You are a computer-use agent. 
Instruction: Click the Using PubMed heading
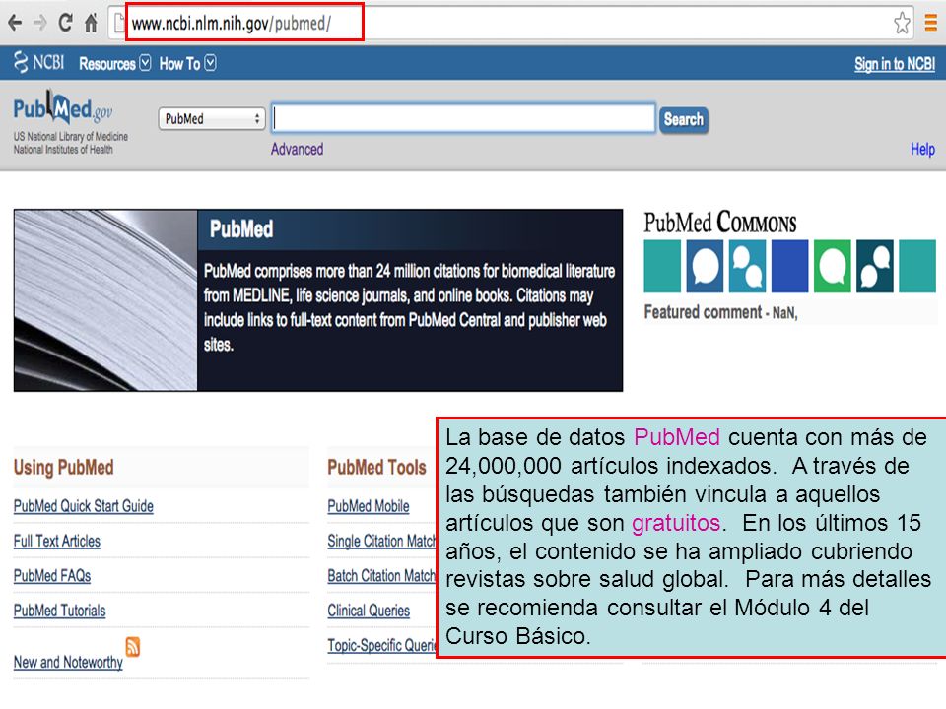tap(63, 467)
